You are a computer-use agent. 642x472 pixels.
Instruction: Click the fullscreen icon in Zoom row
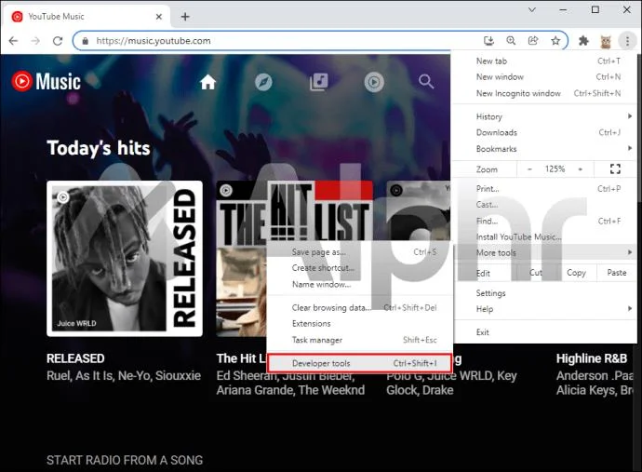[x=615, y=169]
